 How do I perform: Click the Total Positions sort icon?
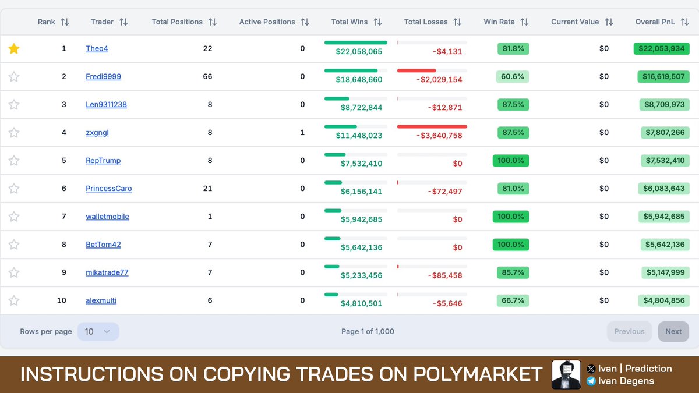click(213, 22)
